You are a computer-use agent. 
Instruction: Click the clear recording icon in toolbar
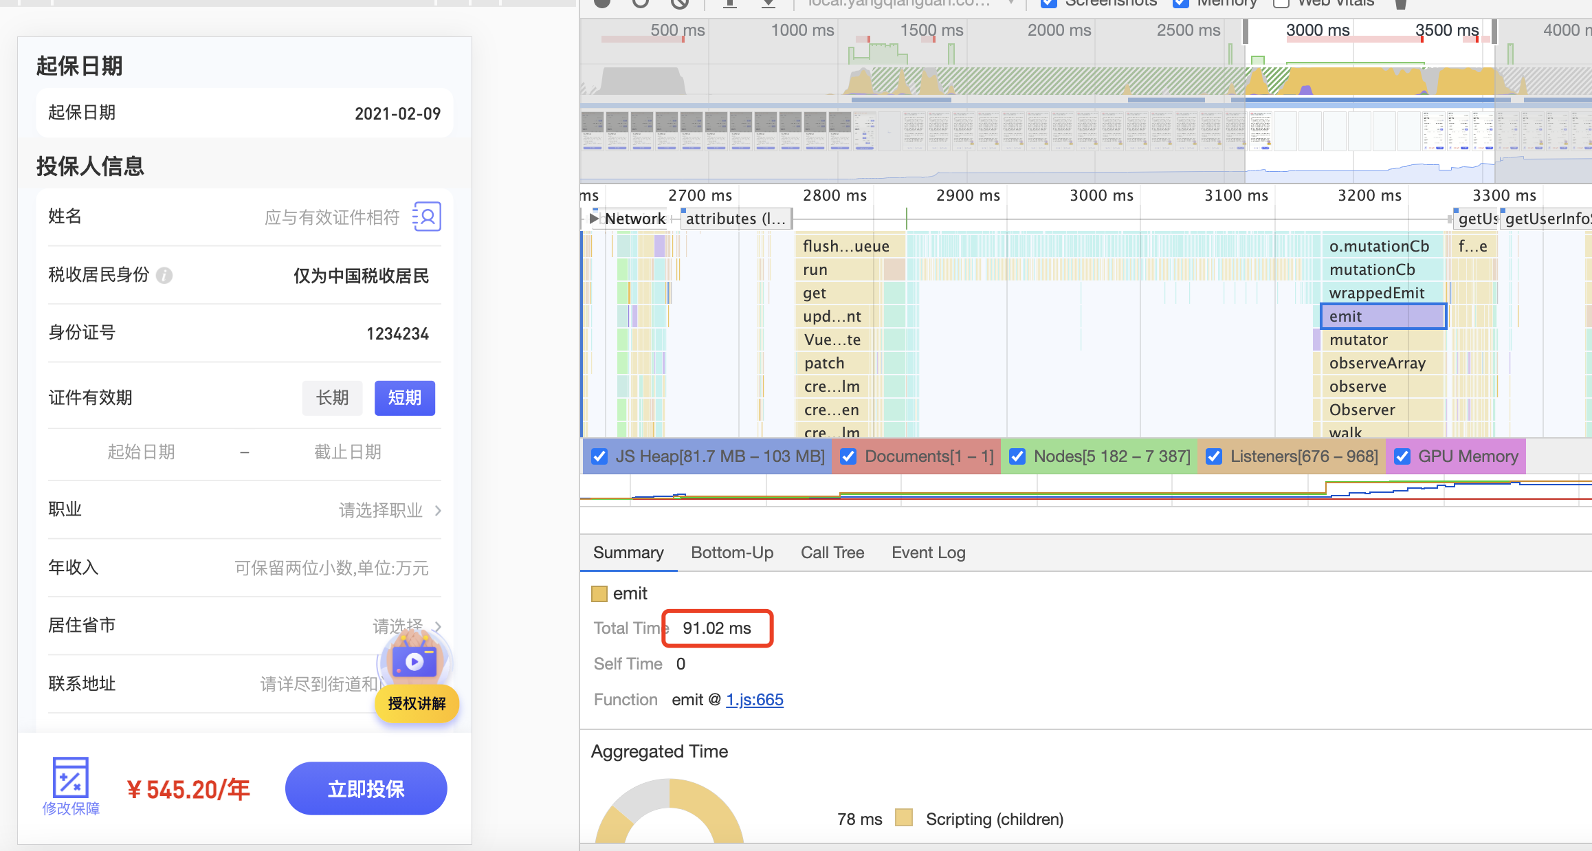click(x=680, y=3)
